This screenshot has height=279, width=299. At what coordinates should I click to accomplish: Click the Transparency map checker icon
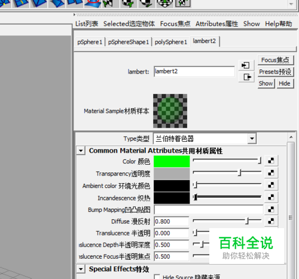tap(271, 173)
